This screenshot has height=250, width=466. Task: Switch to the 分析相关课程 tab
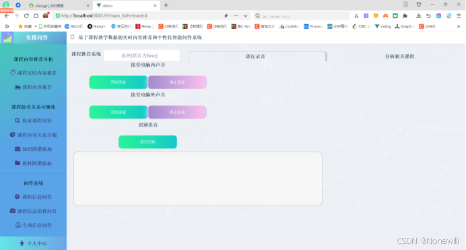pyautogui.click(x=399, y=56)
